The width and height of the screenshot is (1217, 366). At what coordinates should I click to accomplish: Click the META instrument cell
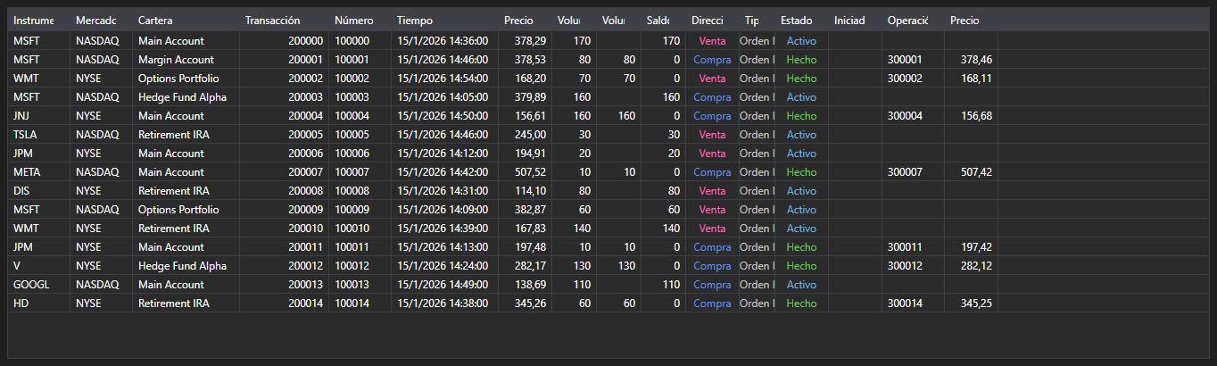[x=38, y=172]
